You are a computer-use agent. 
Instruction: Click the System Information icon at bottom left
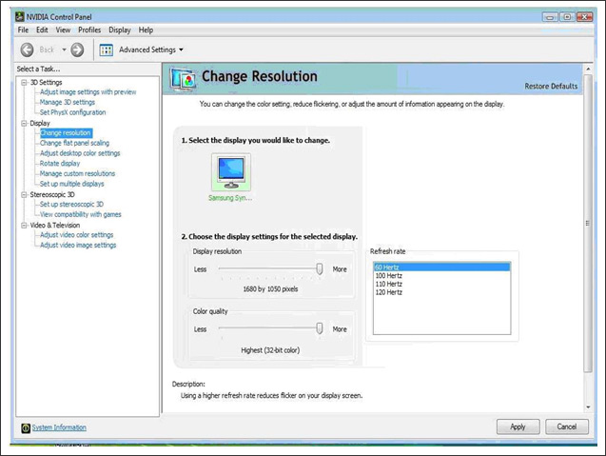click(24, 427)
